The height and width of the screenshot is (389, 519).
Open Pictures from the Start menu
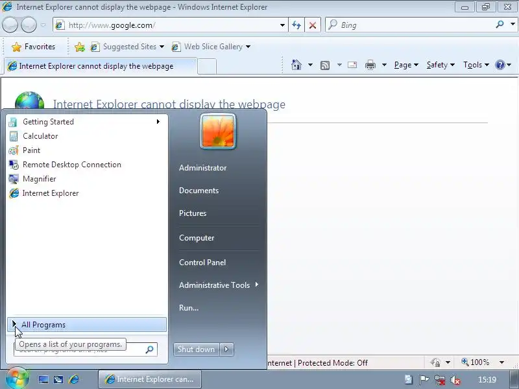point(193,213)
